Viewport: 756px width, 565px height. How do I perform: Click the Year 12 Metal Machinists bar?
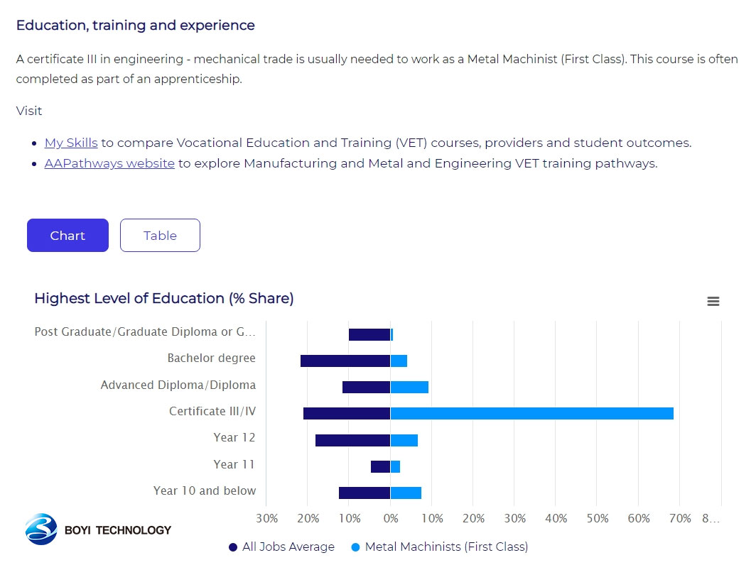(x=404, y=440)
